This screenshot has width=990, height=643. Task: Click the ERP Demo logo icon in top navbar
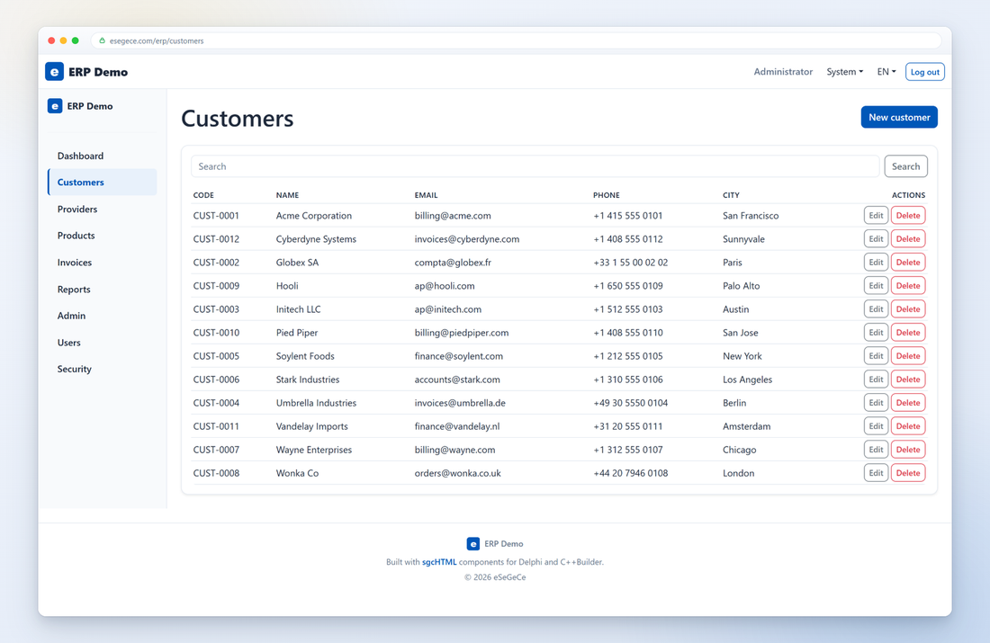tap(54, 72)
